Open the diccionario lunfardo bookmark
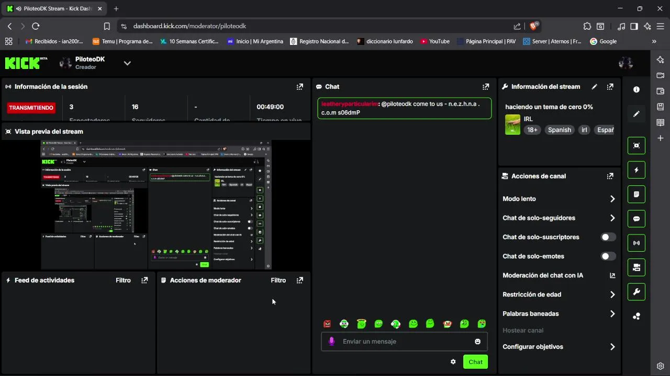 pos(384,41)
